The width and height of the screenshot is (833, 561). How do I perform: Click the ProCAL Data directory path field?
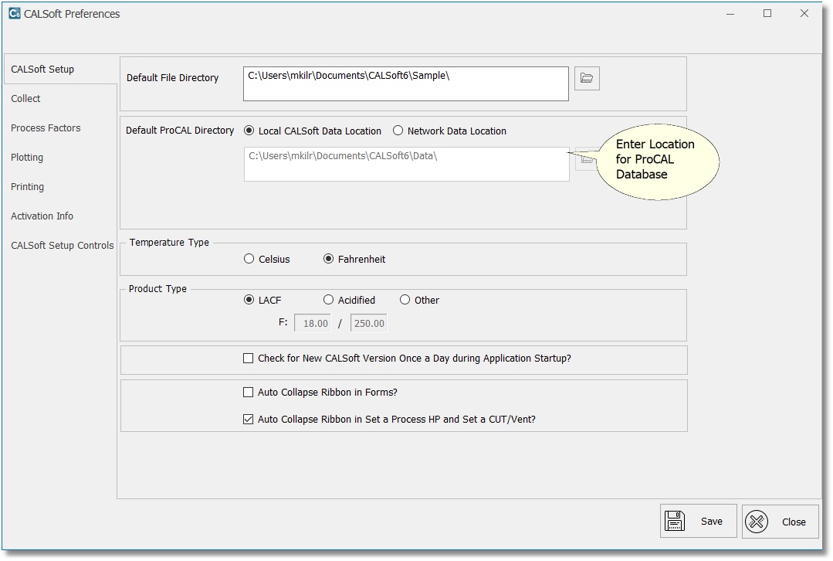[406, 165]
